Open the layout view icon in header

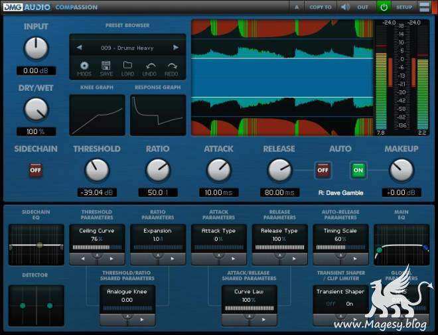[424, 7]
